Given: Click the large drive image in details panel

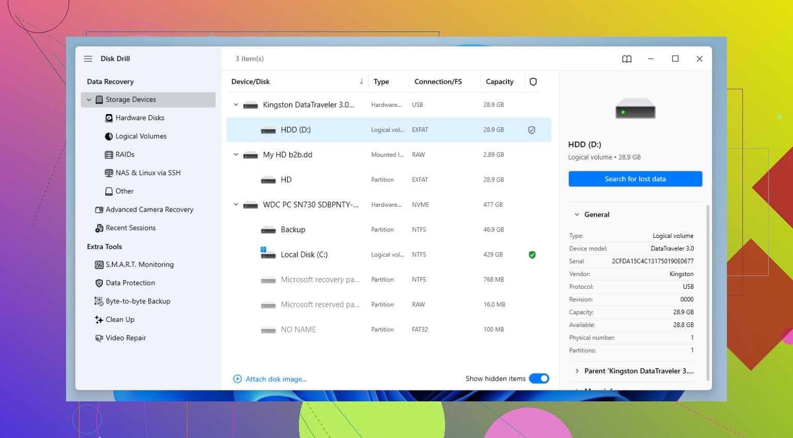Looking at the screenshot, I should [x=635, y=109].
